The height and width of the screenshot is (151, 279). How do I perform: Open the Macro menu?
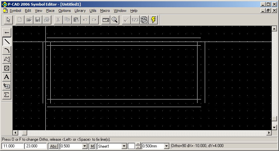105,11
